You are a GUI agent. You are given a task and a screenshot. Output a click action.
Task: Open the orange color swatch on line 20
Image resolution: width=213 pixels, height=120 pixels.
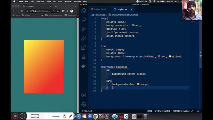[x=138, y=84]
